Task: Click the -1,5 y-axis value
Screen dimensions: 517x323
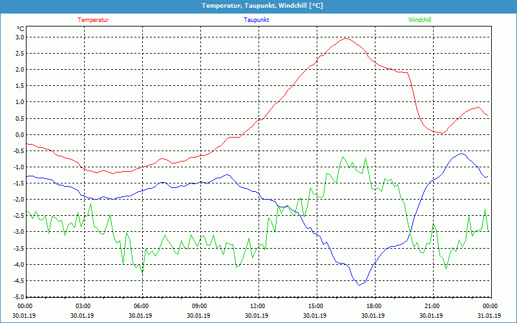Action: (x=19, y=183)
